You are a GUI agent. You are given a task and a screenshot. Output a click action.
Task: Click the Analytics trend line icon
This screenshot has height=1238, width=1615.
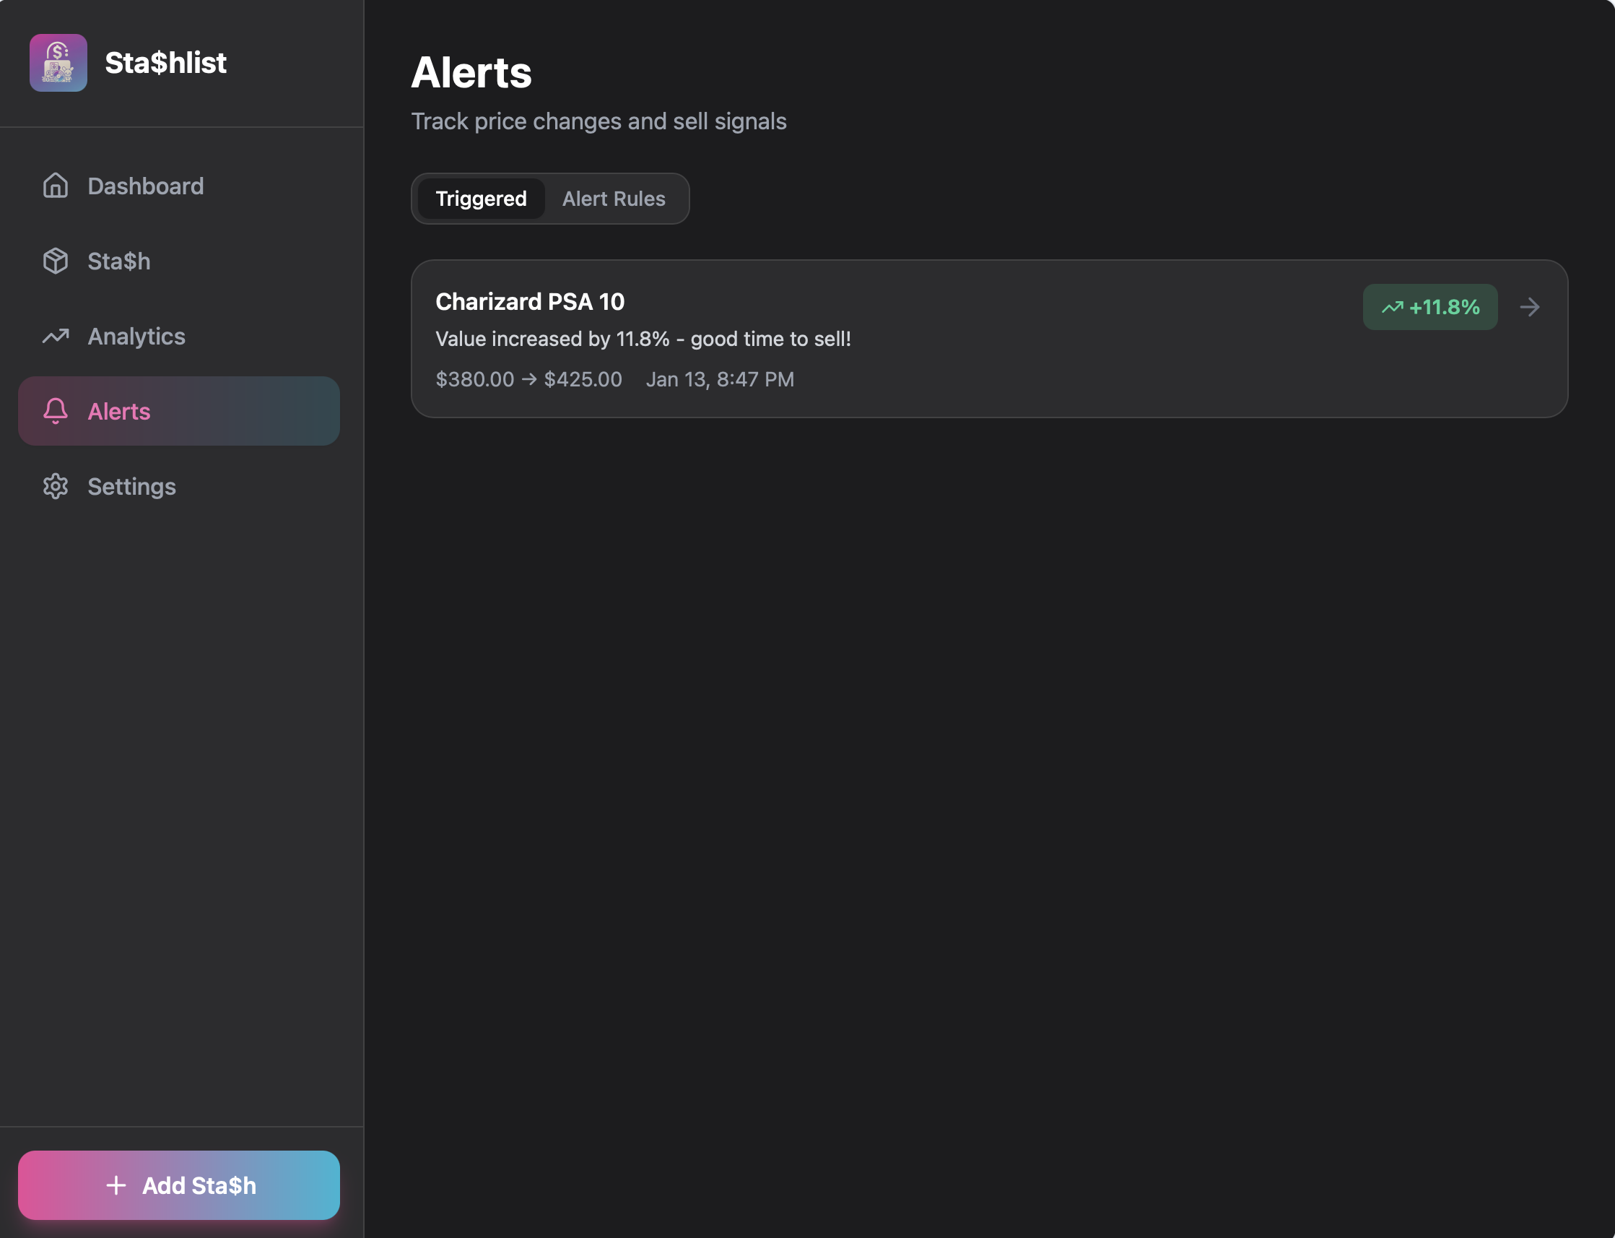point(56,336)
